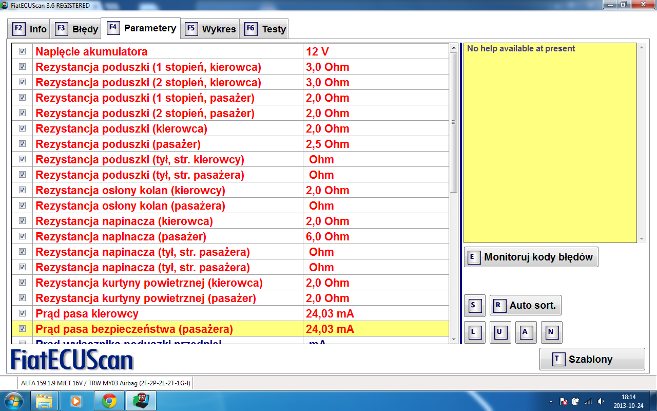Click the Monitoruj kody błędów button
This screenshot has width=657, height=411.
pyautogui.click(x=531, y=257)
